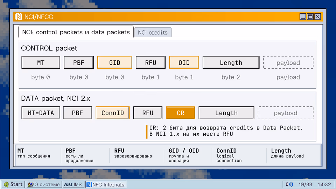Screen dimensions: 336x189
Task: Click the dashed payload box in DATA packet
Action: pos(286,113)
